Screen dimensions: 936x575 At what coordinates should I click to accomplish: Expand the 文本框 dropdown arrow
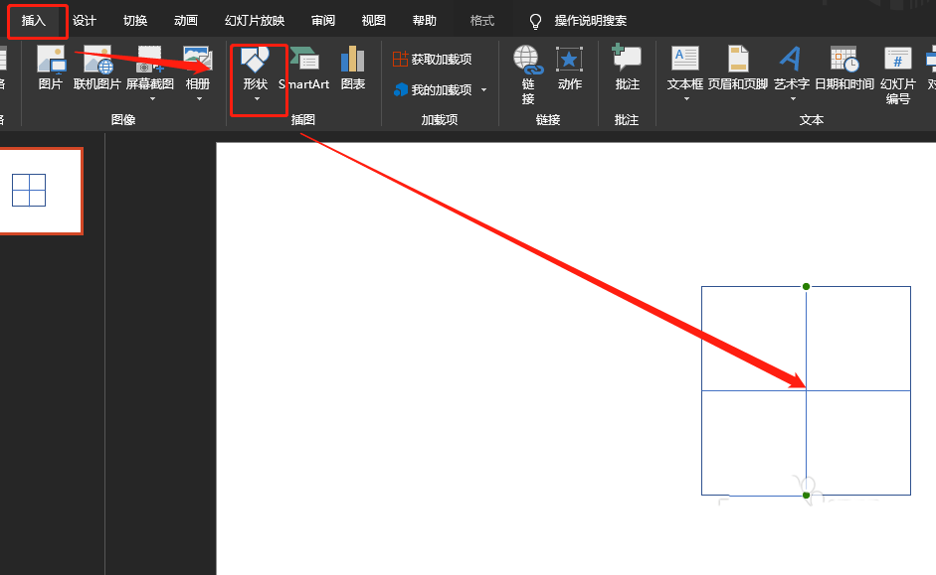click(686, 99)
